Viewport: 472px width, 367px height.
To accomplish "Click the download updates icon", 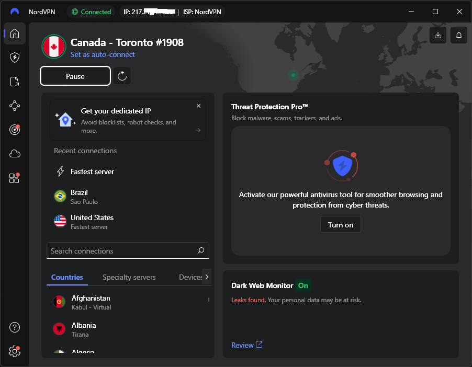I will pyautogui.click(x=437, y=35).
